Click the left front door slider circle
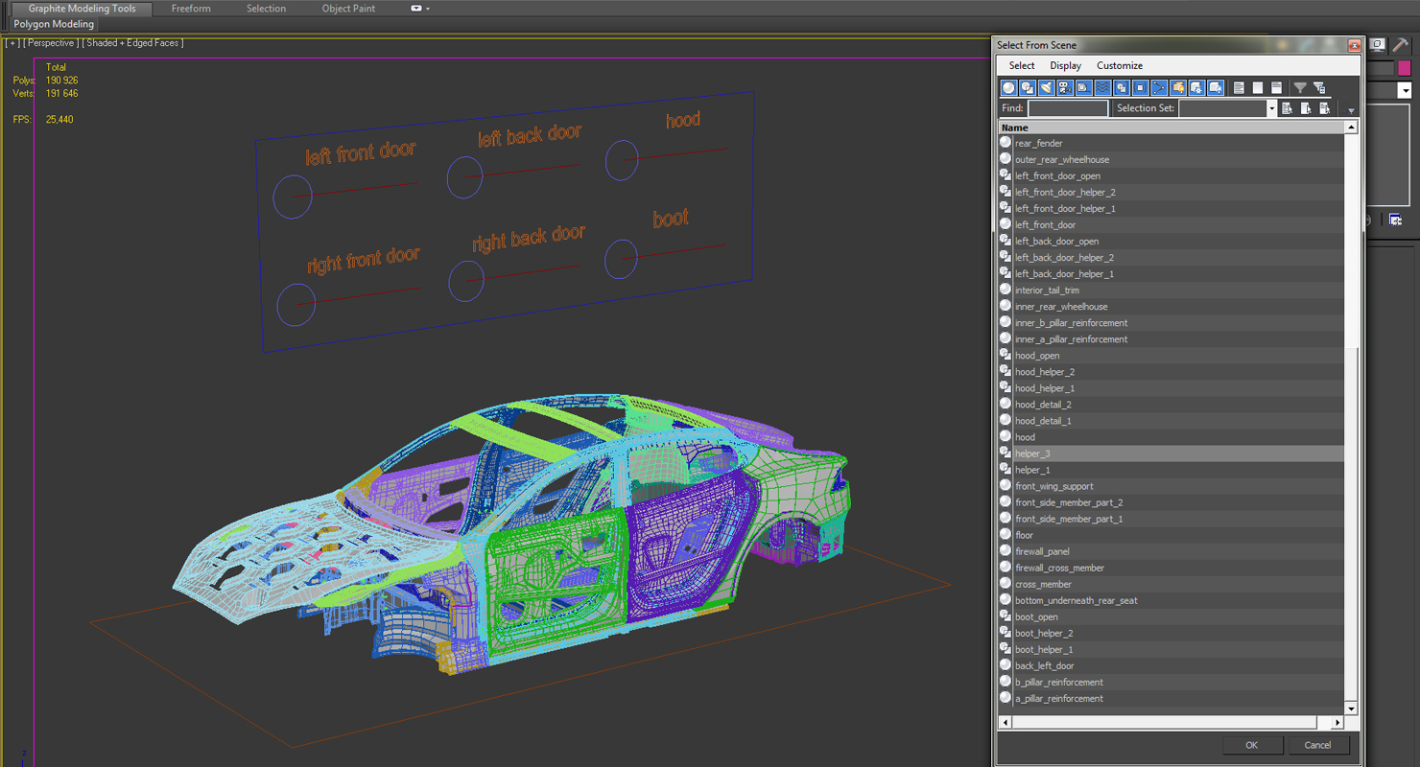The height and width of the screenshot is (767, 1420). coord(293,197)
